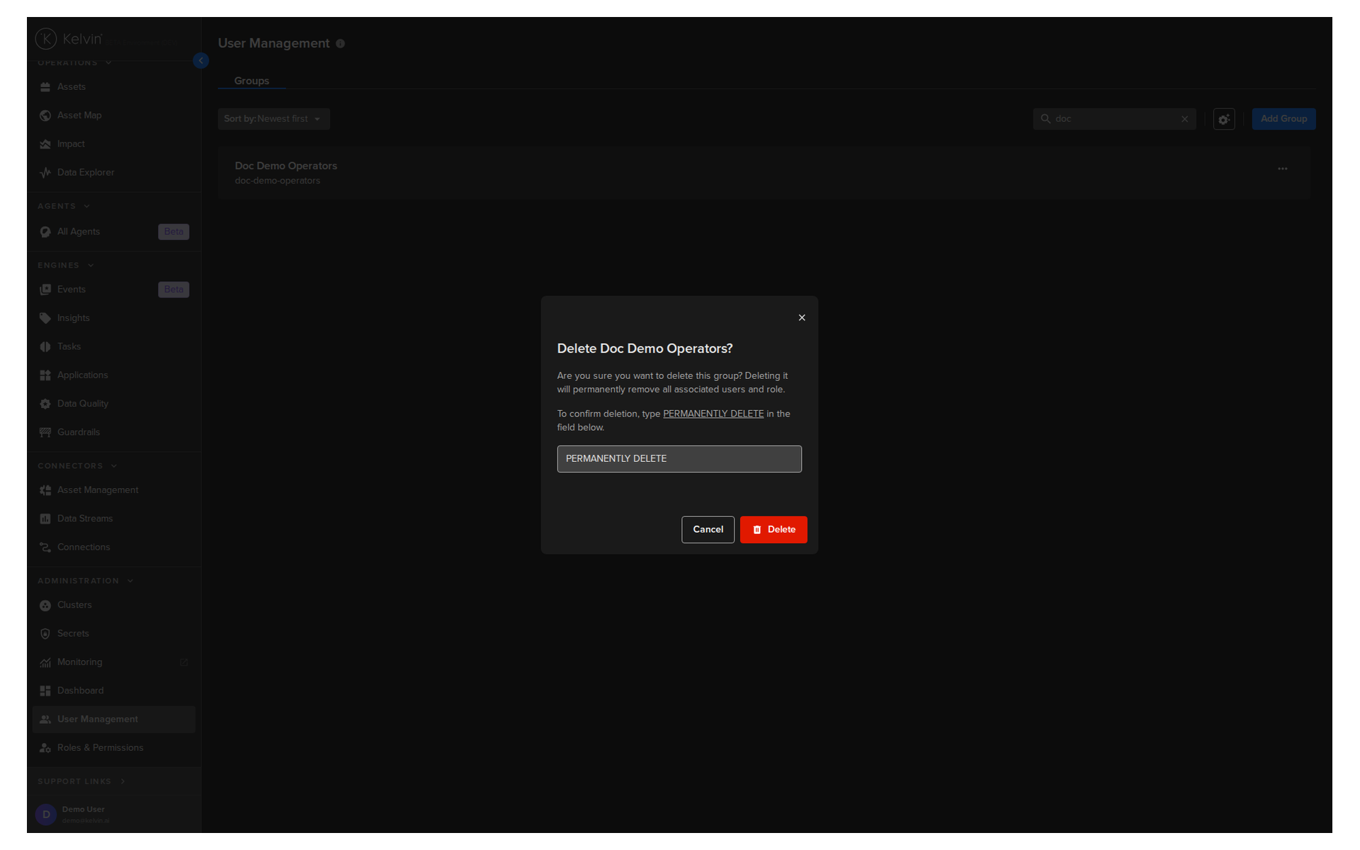The height and width of the screenshot is (850, 1360).
Task: Navigate to Roles & Permissions
Action: [114, 748]
